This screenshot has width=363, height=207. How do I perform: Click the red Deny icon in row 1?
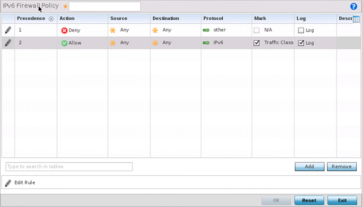tap(64, 31)
